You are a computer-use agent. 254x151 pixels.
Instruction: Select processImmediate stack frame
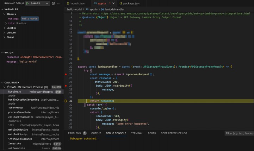pos(32,112)
